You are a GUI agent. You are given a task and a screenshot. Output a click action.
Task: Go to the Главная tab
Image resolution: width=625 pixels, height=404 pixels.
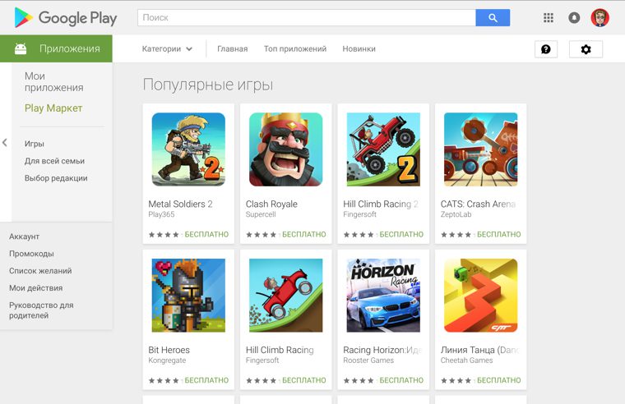point(233,49)
